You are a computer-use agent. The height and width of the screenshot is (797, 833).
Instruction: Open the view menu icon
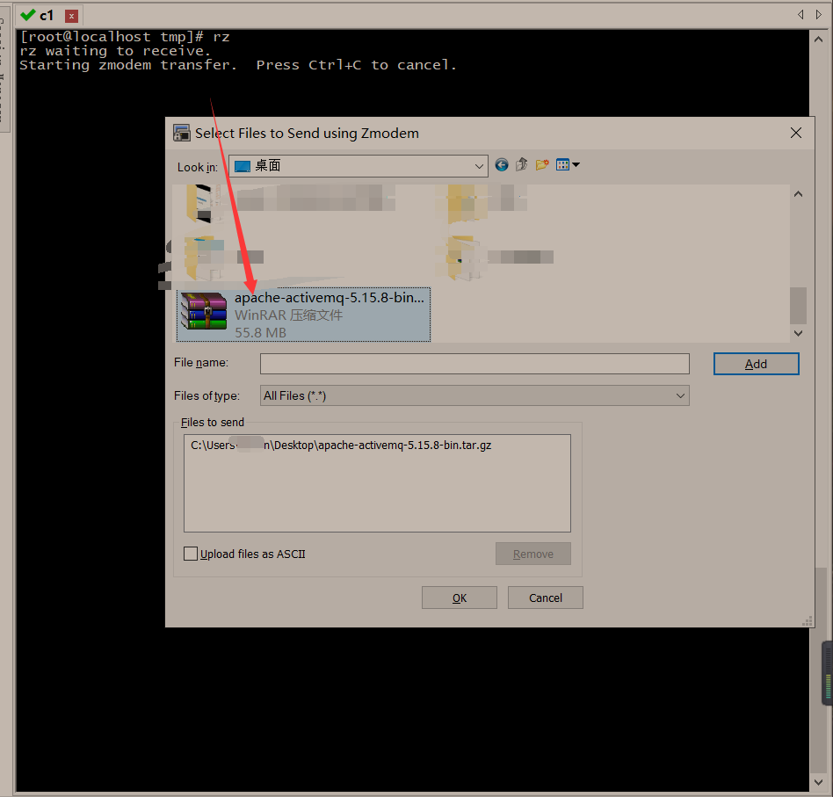(x=568, y=164)
